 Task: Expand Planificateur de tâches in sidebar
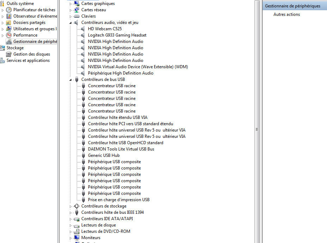(2, 10)
